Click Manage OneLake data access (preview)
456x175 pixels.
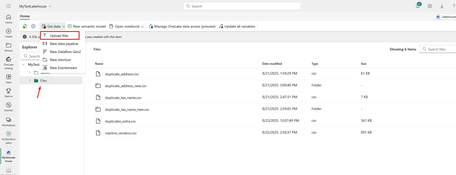click(x=182, y=26)
